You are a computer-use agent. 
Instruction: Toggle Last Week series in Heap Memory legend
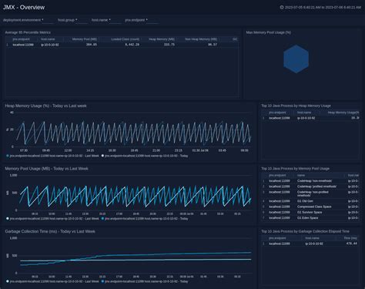(52, 156)
